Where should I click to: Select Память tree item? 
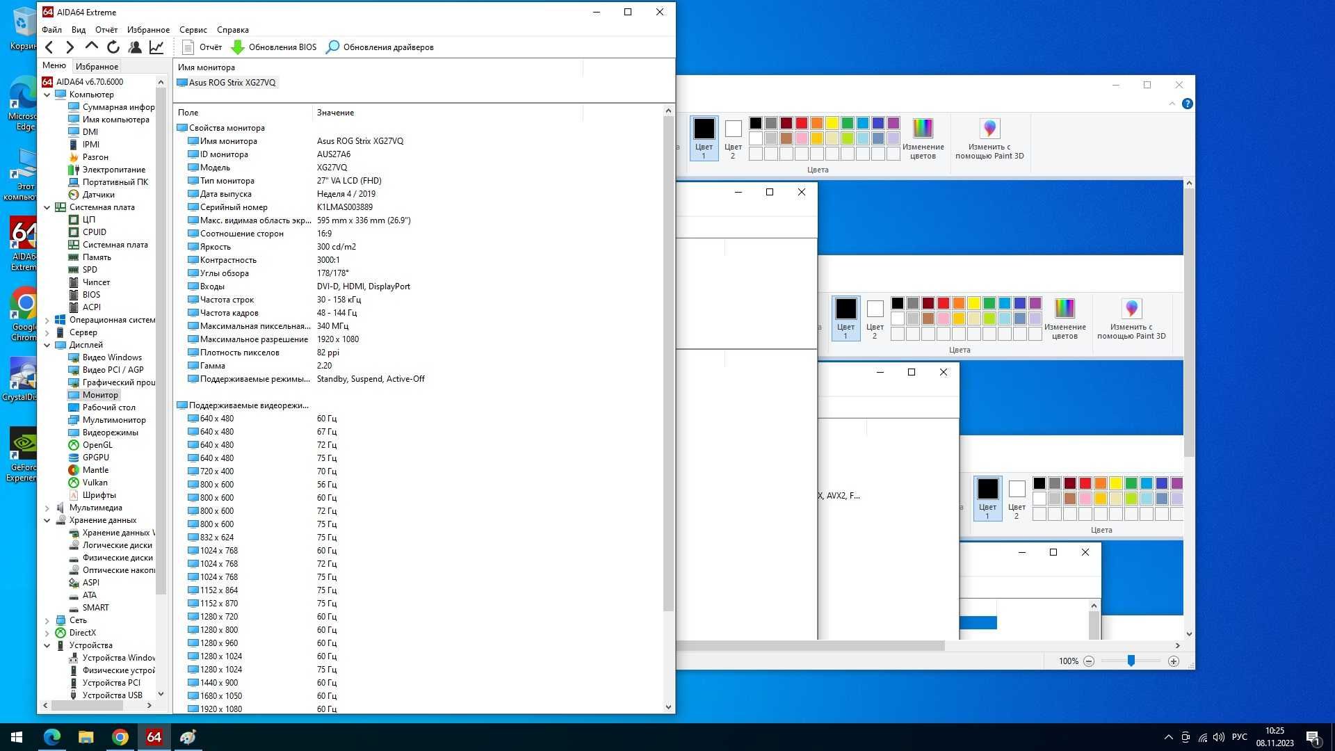pyautogui.click(x=97, y=257)
